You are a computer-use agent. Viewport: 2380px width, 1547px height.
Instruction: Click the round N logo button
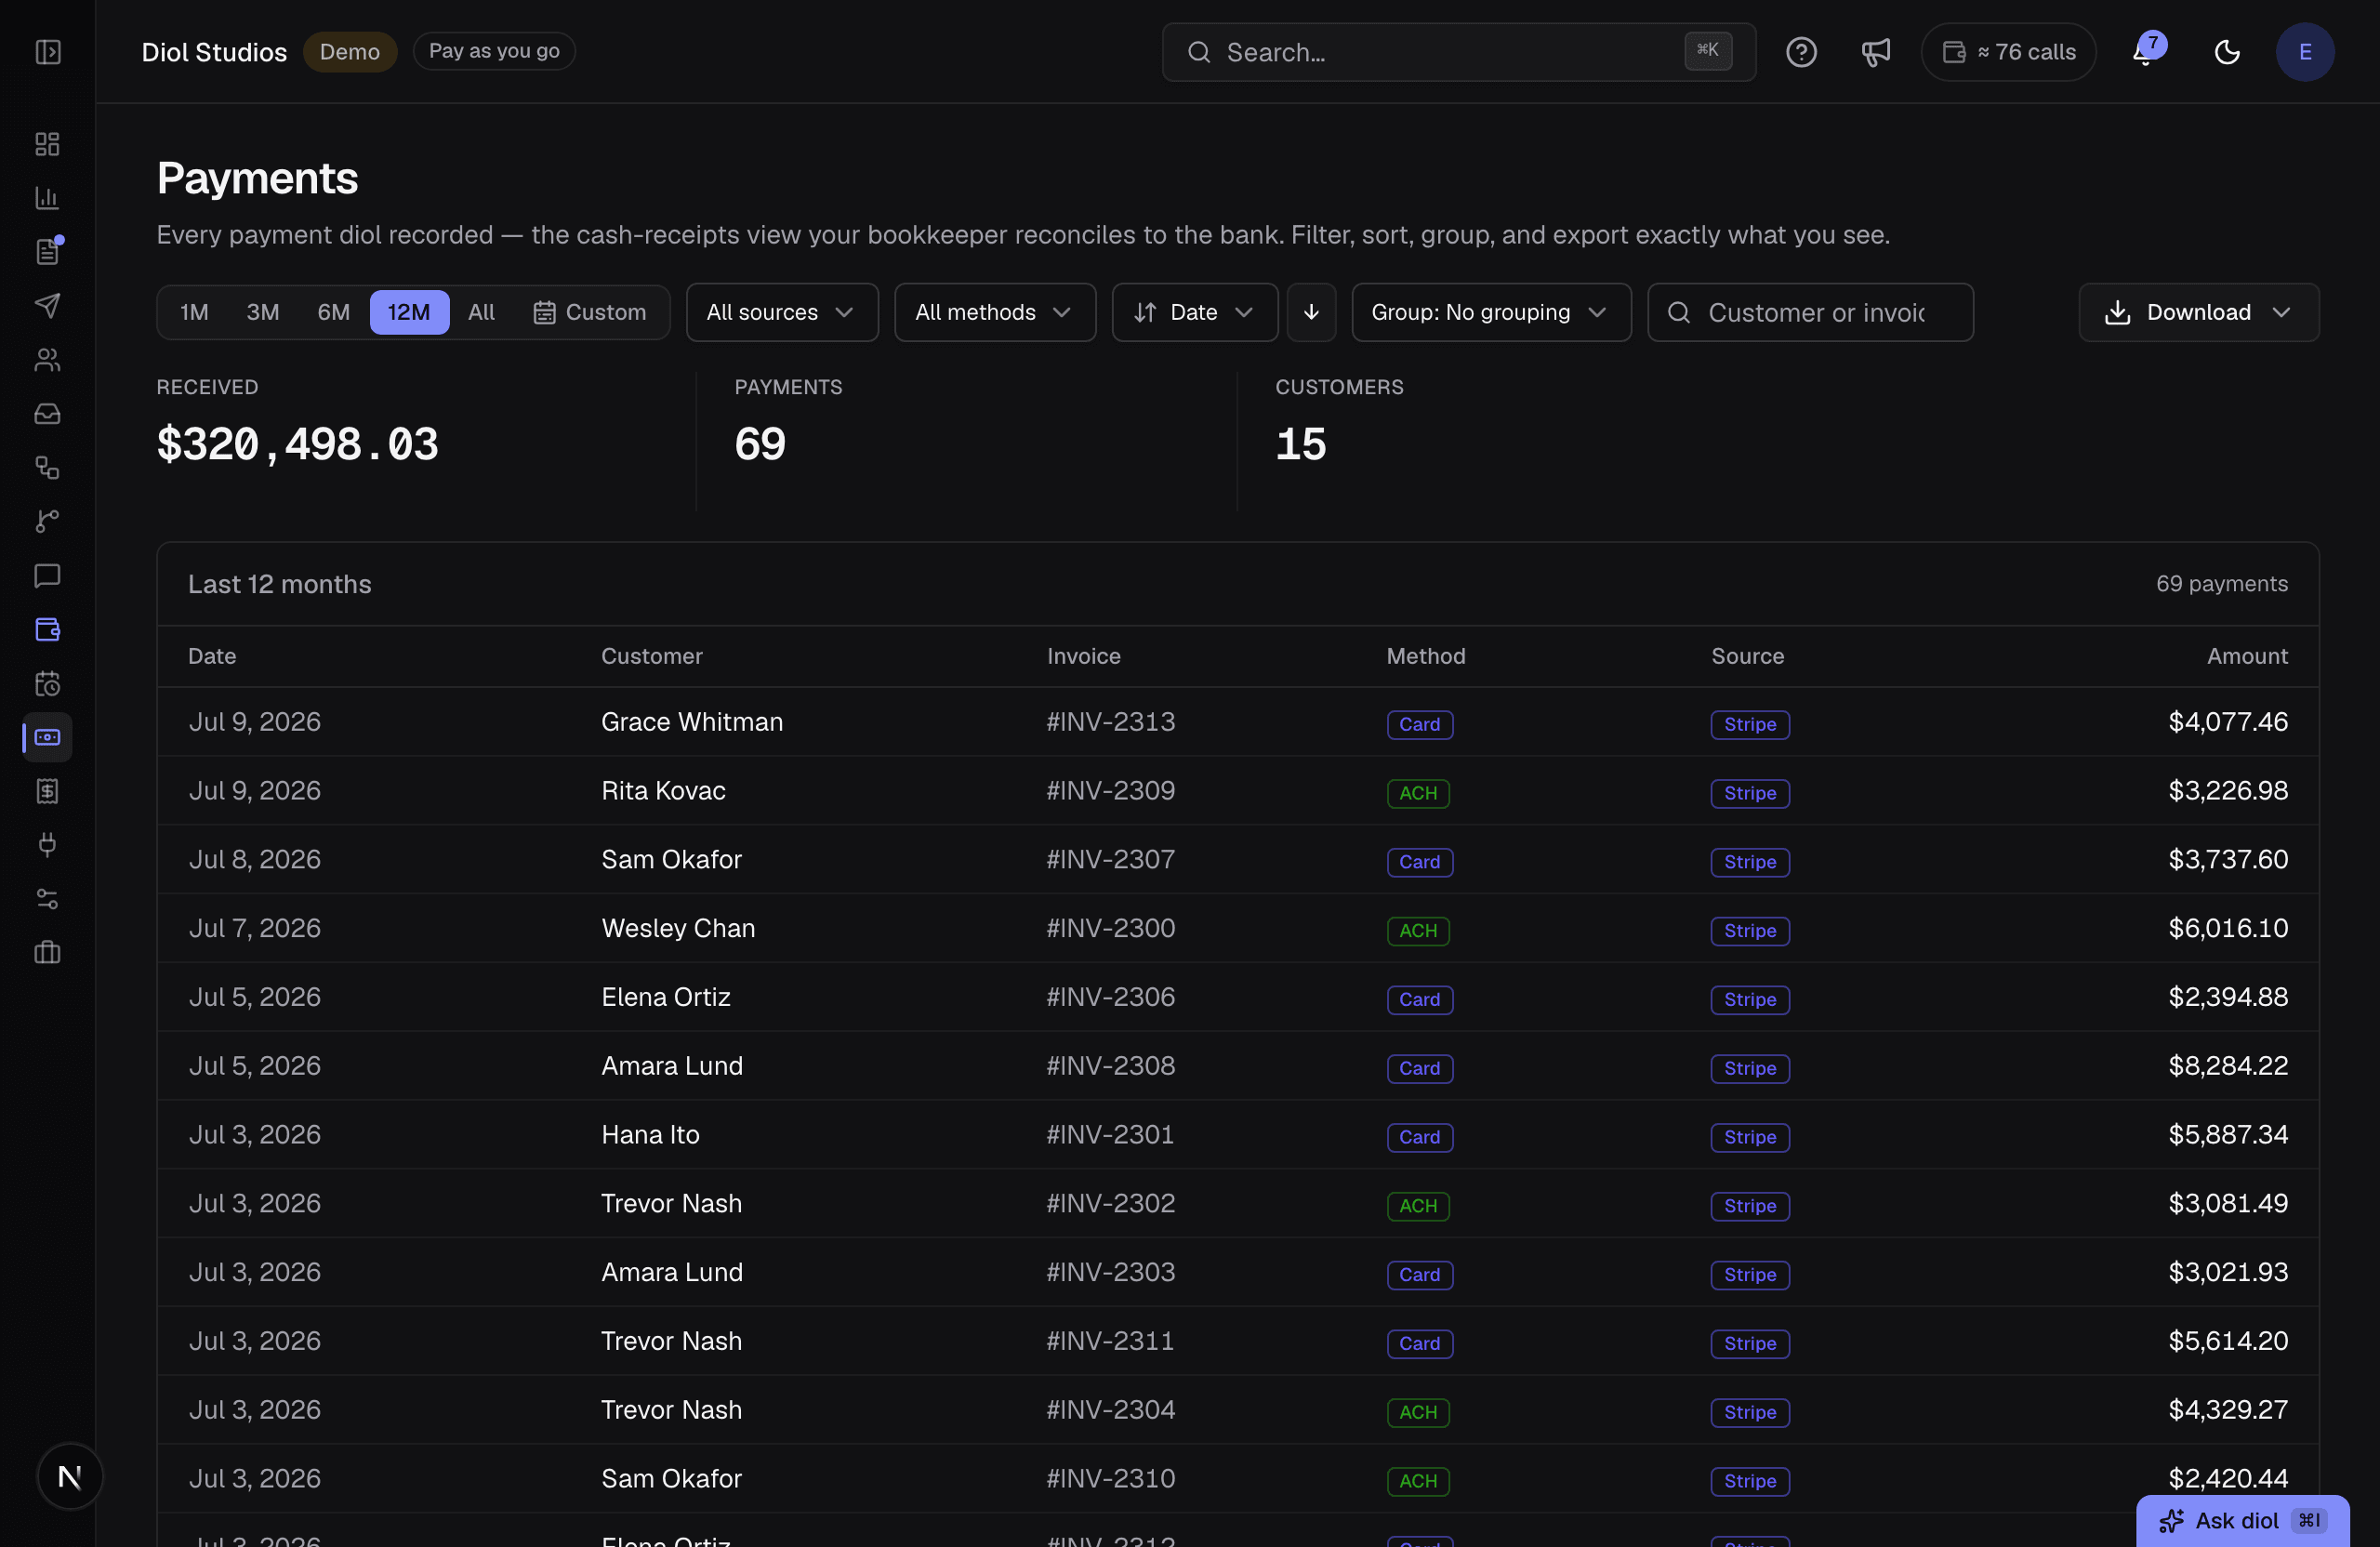(70, 1476)
